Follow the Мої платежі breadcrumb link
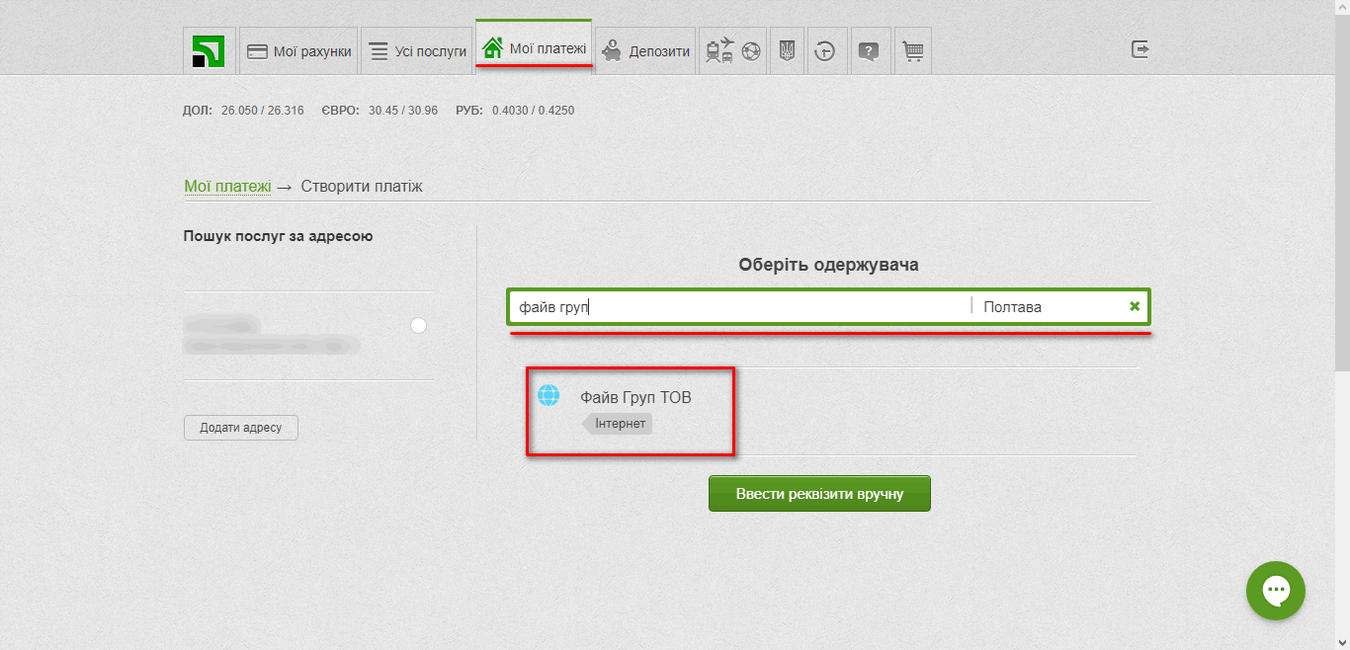 (x=227, y=186)
